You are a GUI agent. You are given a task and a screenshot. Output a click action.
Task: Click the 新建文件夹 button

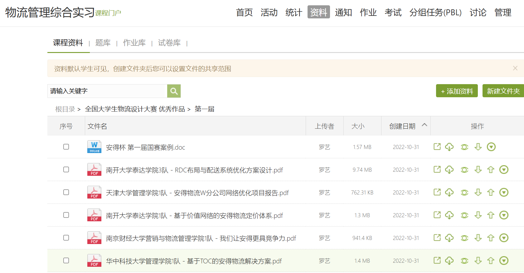(503, 91)
